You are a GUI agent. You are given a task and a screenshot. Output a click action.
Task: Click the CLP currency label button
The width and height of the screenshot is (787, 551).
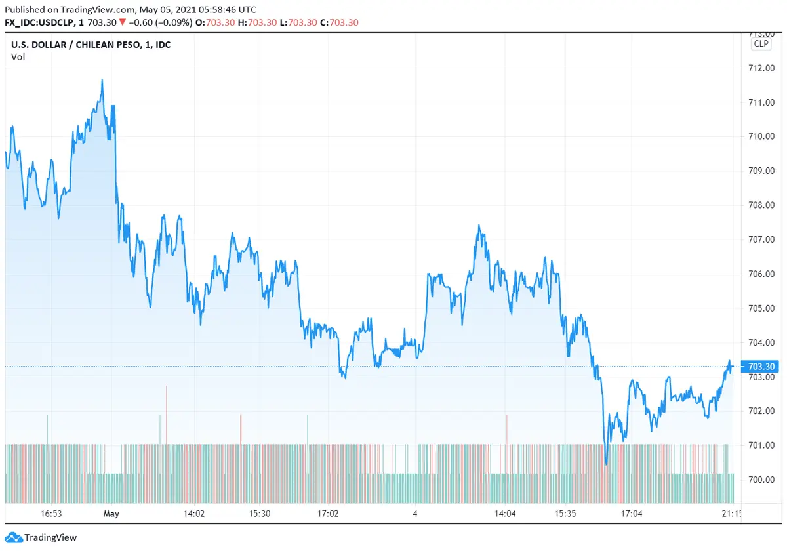coord(761,43)
